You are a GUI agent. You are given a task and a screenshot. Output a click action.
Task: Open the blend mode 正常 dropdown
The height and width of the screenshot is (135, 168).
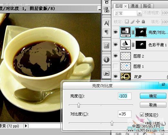click(127, 14)
